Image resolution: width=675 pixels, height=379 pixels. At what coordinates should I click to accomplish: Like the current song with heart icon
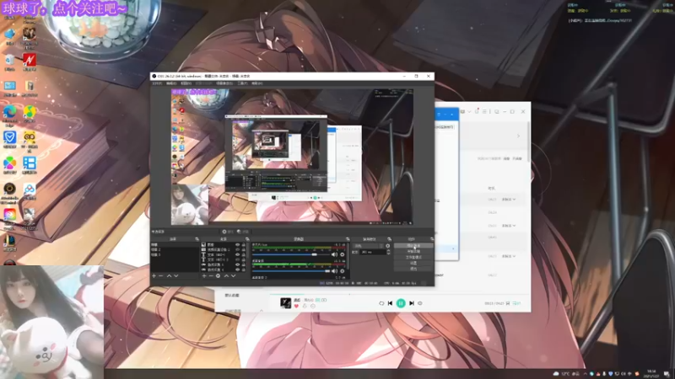pyautogui.click(x=296, y=306)
